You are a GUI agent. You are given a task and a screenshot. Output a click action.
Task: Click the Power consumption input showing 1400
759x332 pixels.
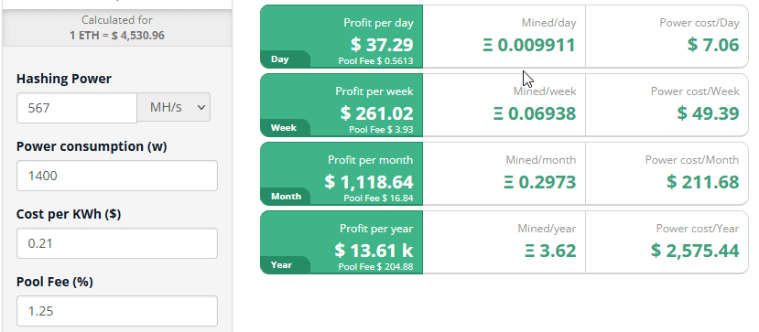(117, 176)
